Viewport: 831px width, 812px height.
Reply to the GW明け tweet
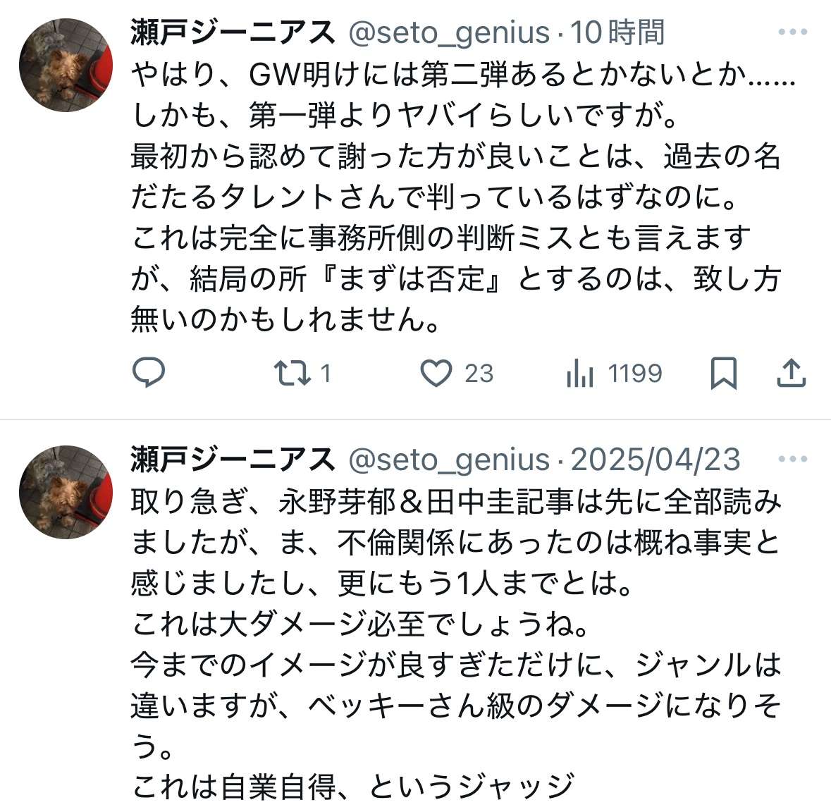(149, 372)
